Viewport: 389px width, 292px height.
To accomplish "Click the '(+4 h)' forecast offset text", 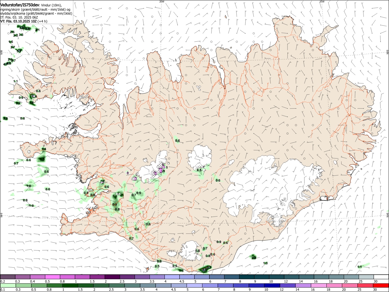I will 43,21.
